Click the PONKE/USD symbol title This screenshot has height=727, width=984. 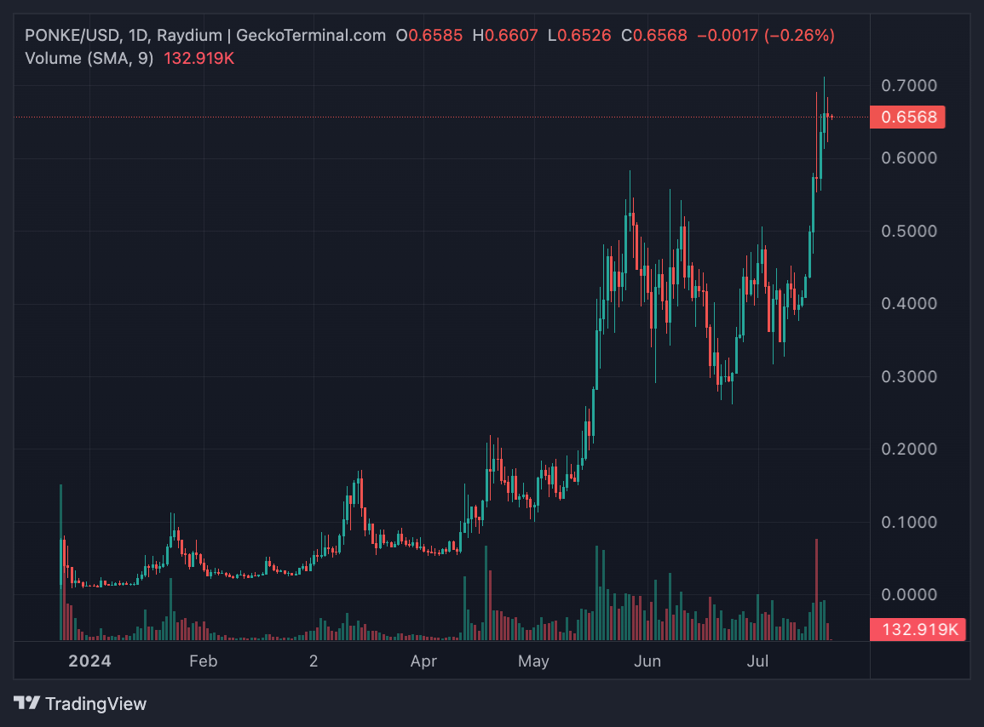72,35
